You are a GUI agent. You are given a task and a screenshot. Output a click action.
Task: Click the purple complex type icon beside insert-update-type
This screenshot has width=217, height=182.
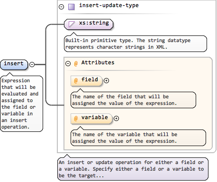(x=72, y=7)
